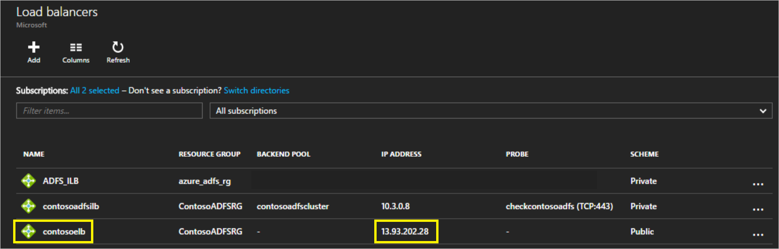Focus the Filter items search box

pyautogui.click(x=109, y=111)
